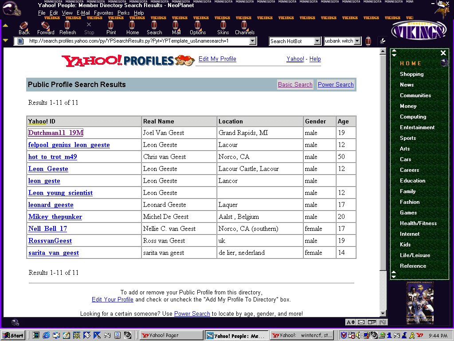Screen dimensions: 454x341
Task: Open the Basic Search link
Action: [295, 84]
